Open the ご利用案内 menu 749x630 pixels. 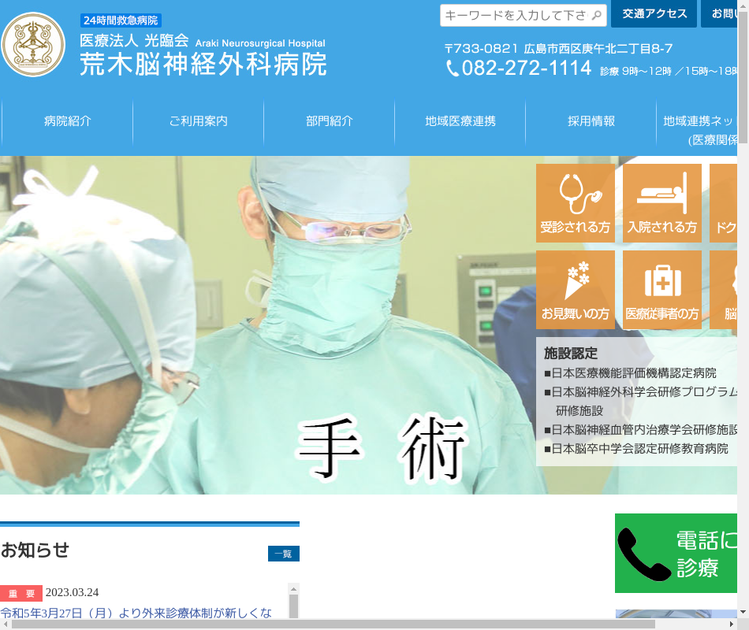click(x=198, y=121)
